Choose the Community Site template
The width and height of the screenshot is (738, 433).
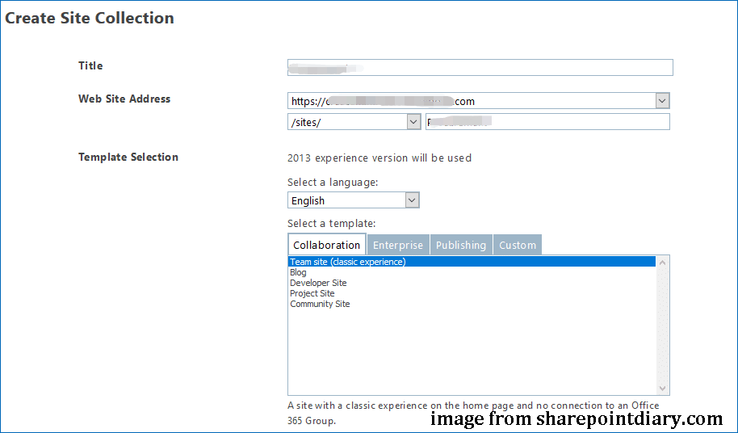coord(320,304)
